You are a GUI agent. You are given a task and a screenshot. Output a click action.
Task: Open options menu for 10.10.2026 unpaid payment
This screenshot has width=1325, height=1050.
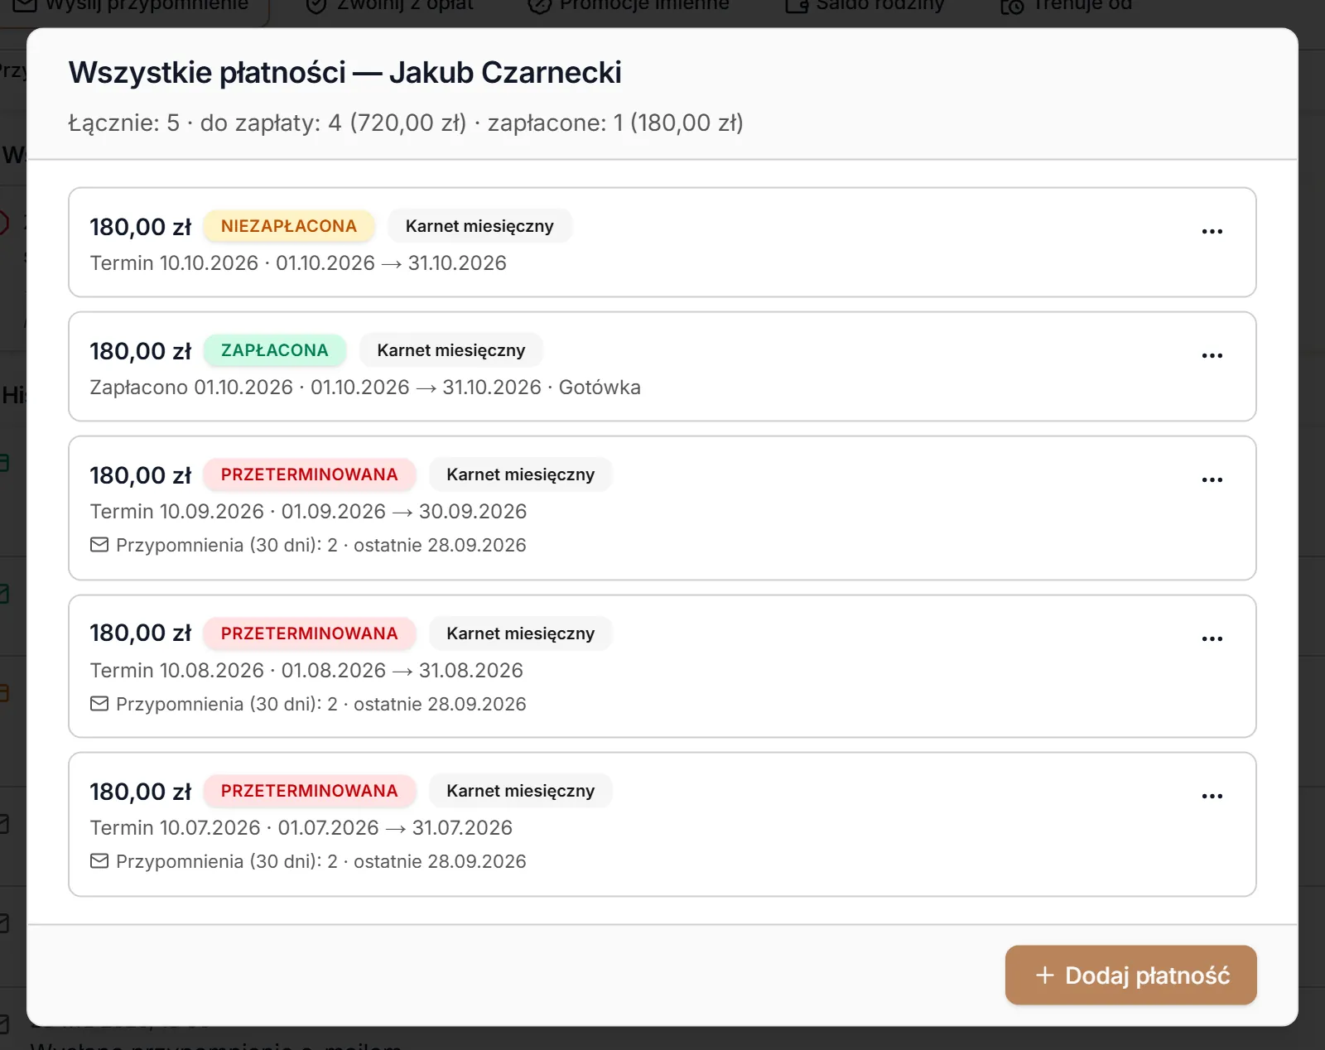tap(1212, 231)
